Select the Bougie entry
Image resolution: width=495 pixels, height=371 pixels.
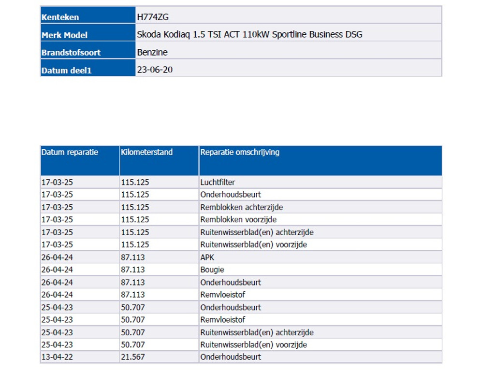point(212,270)
